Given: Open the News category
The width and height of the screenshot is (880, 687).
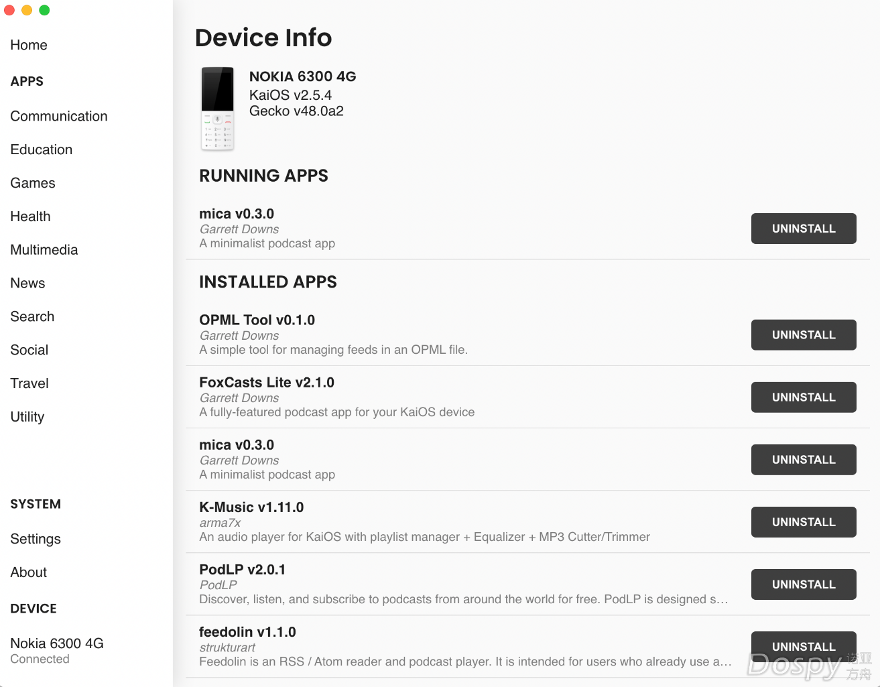Looking at the screenshot, I should [27, 284].
